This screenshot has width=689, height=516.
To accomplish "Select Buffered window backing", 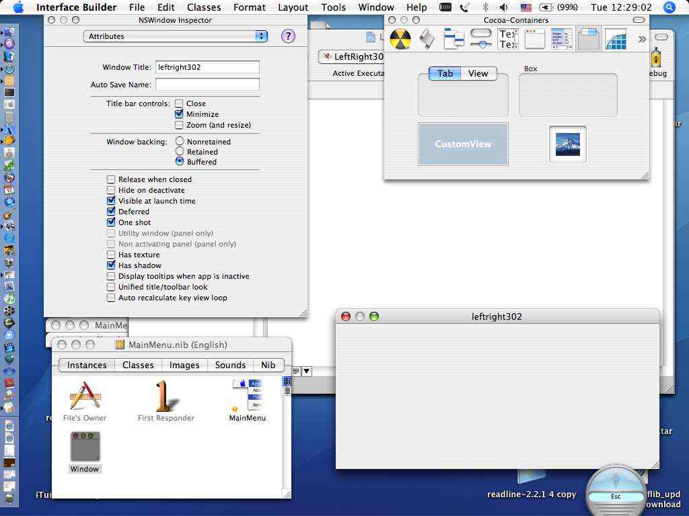I will 179,161.
